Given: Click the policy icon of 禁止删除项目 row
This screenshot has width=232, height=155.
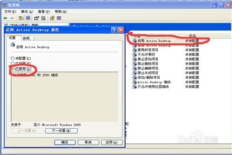Looking at the screenshot, I should (x=135, y=64).
